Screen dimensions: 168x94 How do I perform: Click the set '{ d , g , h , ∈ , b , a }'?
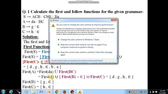(44, 67)
